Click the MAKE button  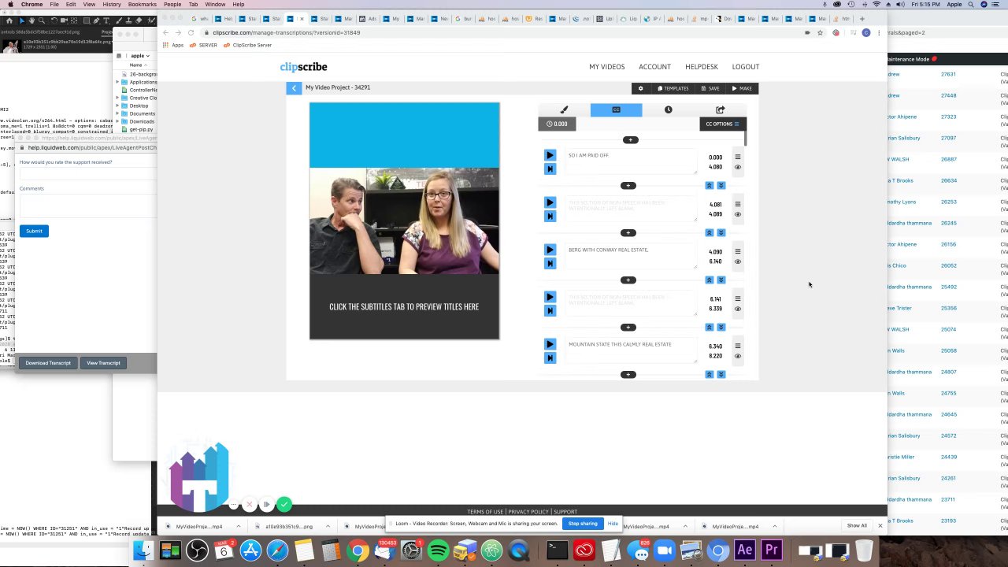[x=741, y=88]
